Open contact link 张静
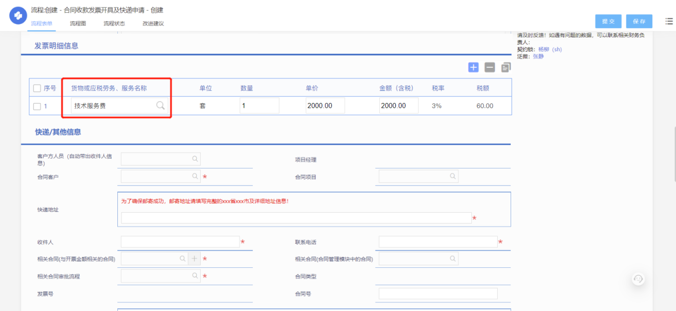 pos(538,56)
